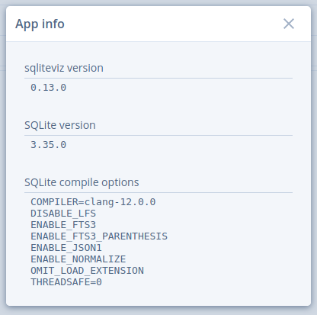Select sqliteviz version value 0.13.0
Screen dimensions: 317x315
(x=48, y=88)
